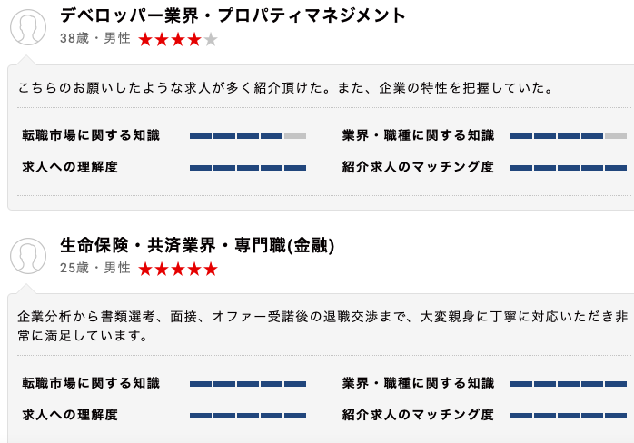
Task: Click the gray fifth star of 38歳 reviewer
Action: (x=211, y=40)
